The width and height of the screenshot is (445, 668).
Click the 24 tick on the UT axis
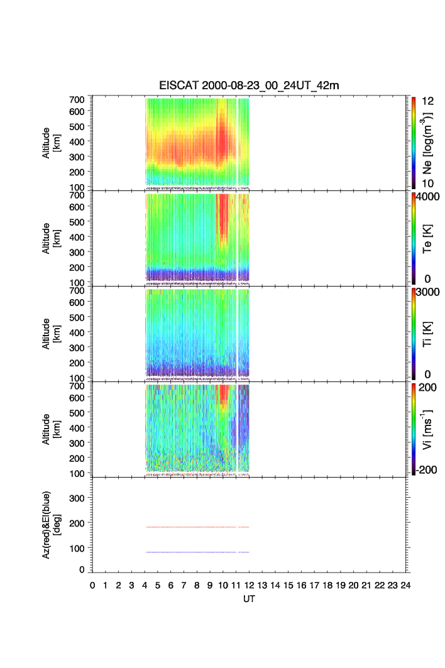click(406, 585)
